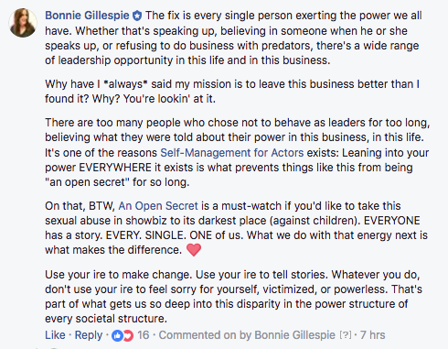Click the heart emoji after 'the difference.'

click(194, 250)
